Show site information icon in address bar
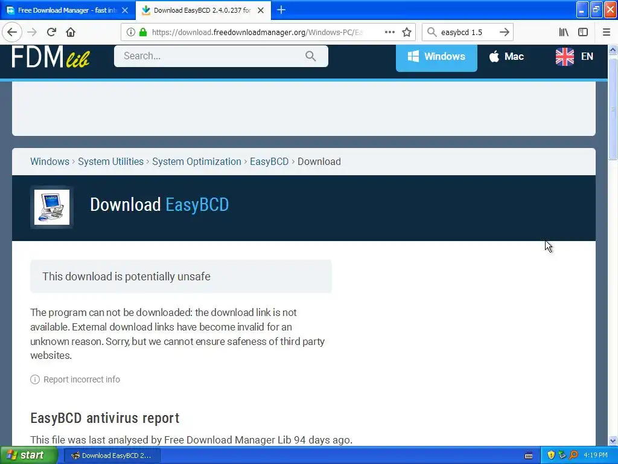The image size is (618, 464). click(x=131, y=32)
